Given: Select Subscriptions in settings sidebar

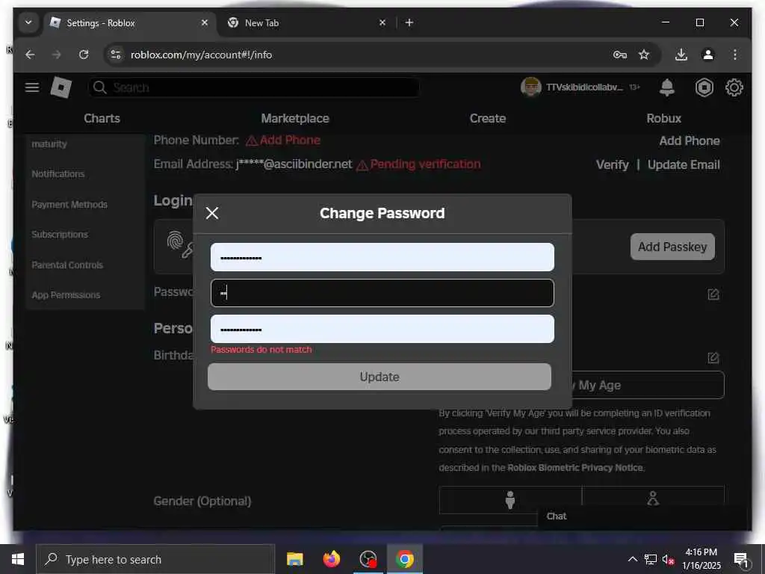Looking at the screenshot, I should pyautogui.click(x=60, y=235).
